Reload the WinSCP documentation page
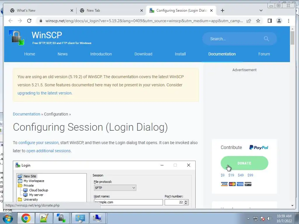Image resolution: width=299 pixels, height=224 pixels. 29,21
